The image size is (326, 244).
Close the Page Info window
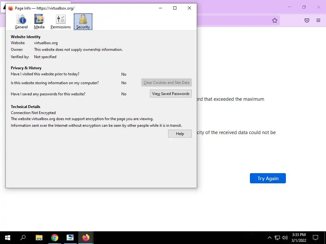point(189,8)
